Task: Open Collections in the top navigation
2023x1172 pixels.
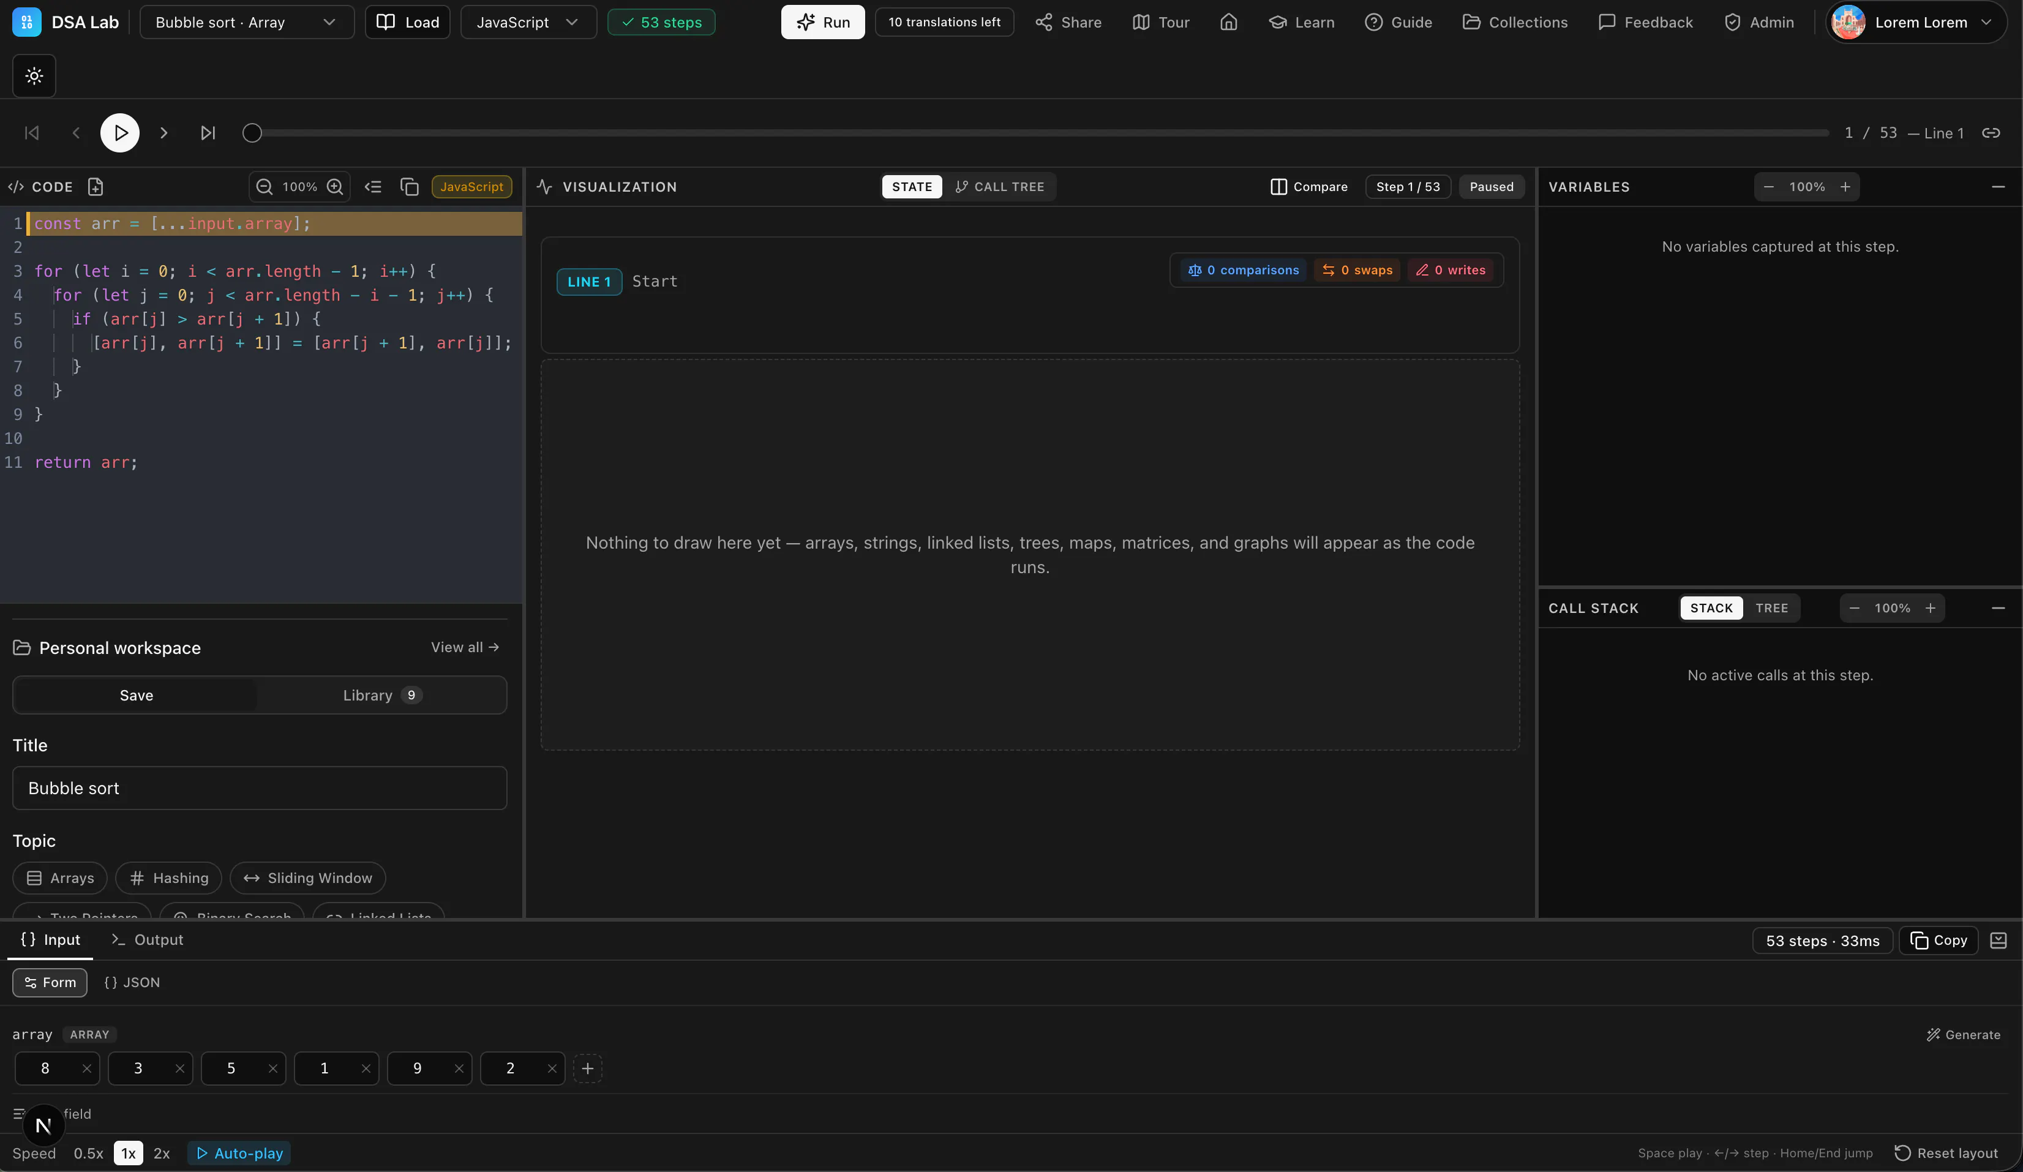Action: pyautogui.click(x=1515, y=23)
